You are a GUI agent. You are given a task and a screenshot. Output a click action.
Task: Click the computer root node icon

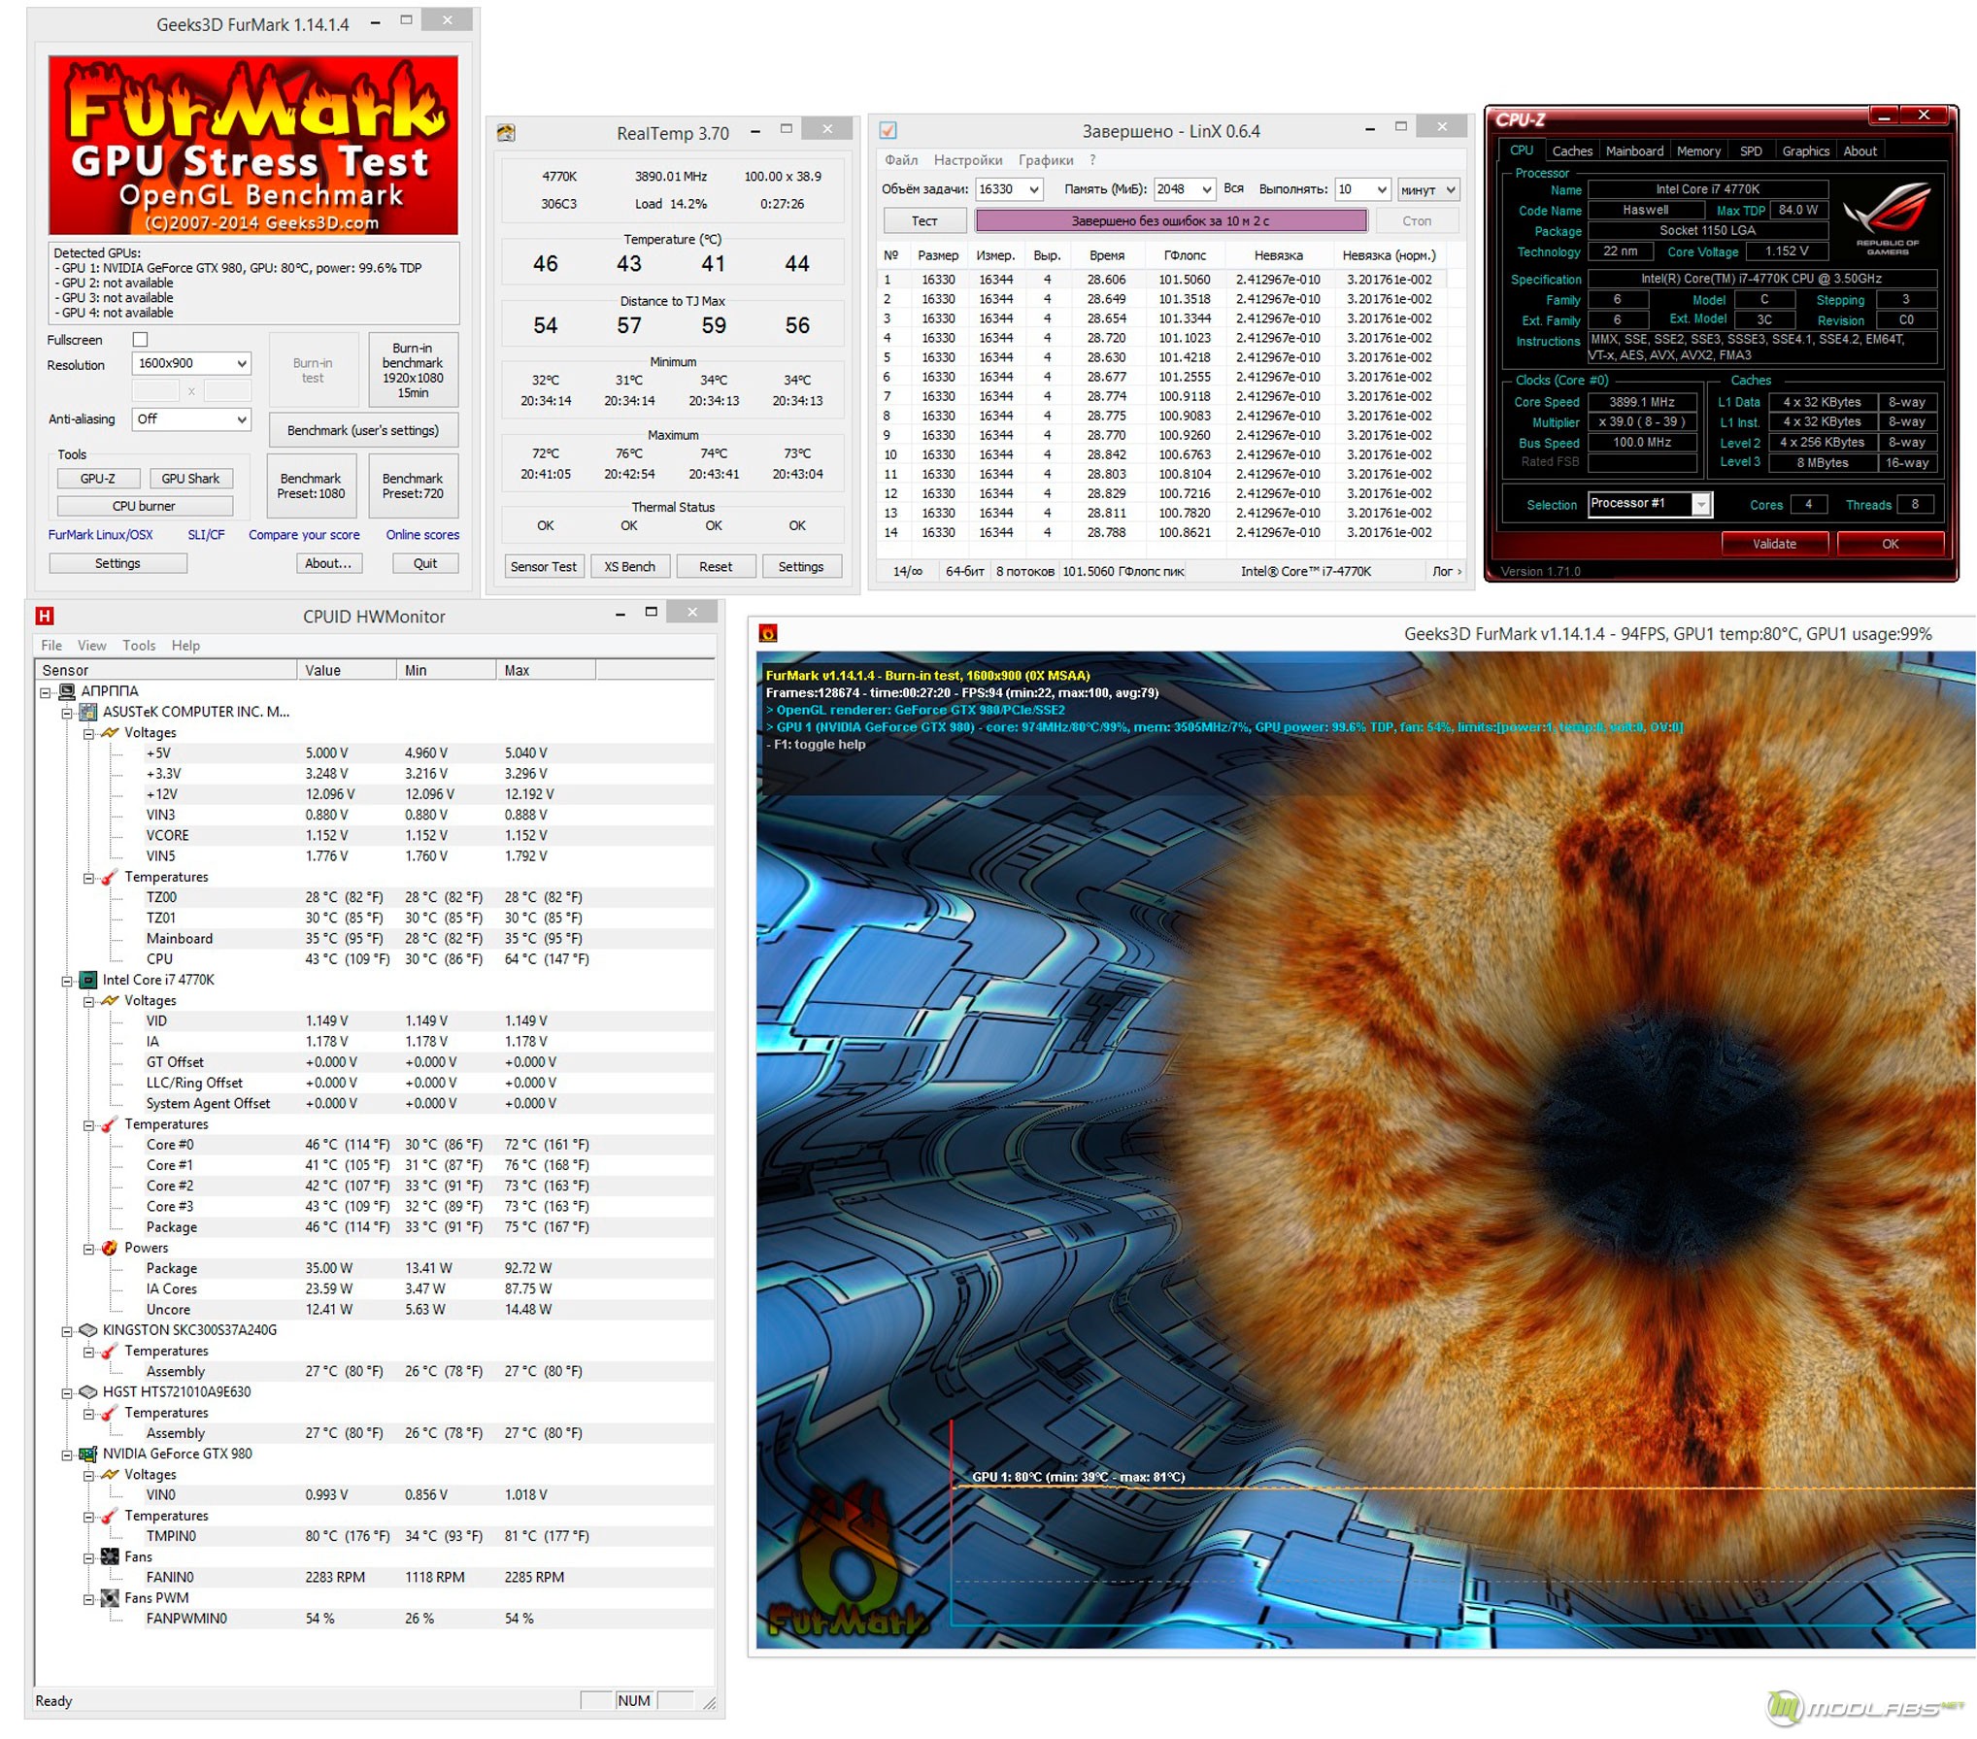click(x=67, y=690)
